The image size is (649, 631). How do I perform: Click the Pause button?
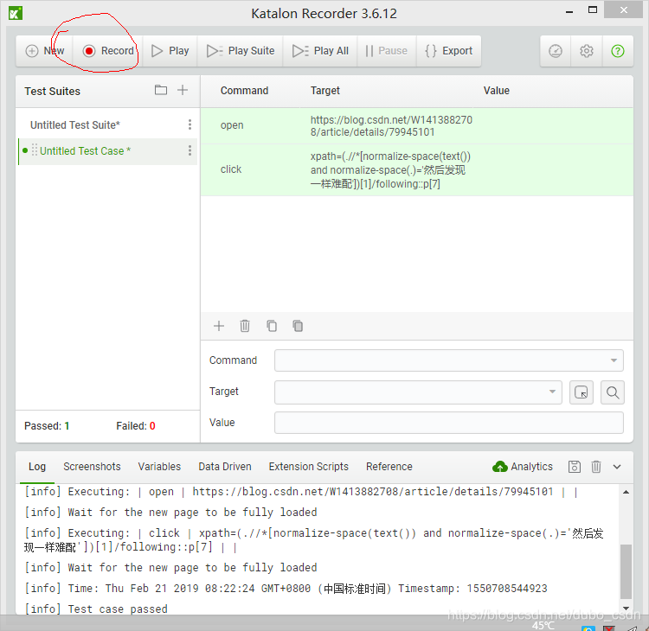click(x=387, y=51)
